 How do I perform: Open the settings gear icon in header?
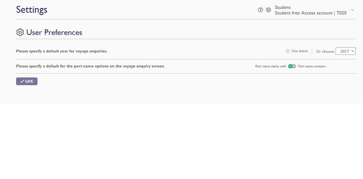(x=268, y=10)
